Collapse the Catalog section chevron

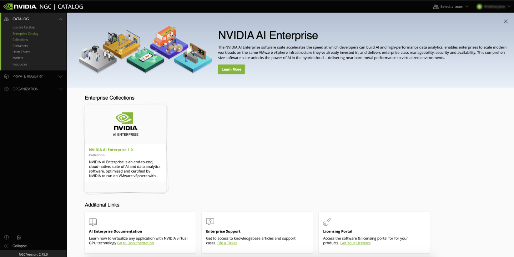[60, 19]
